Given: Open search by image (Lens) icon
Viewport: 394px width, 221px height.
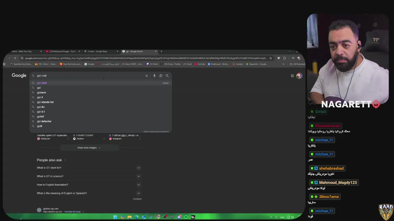Looking at the screenshot, I should point(161,76).
